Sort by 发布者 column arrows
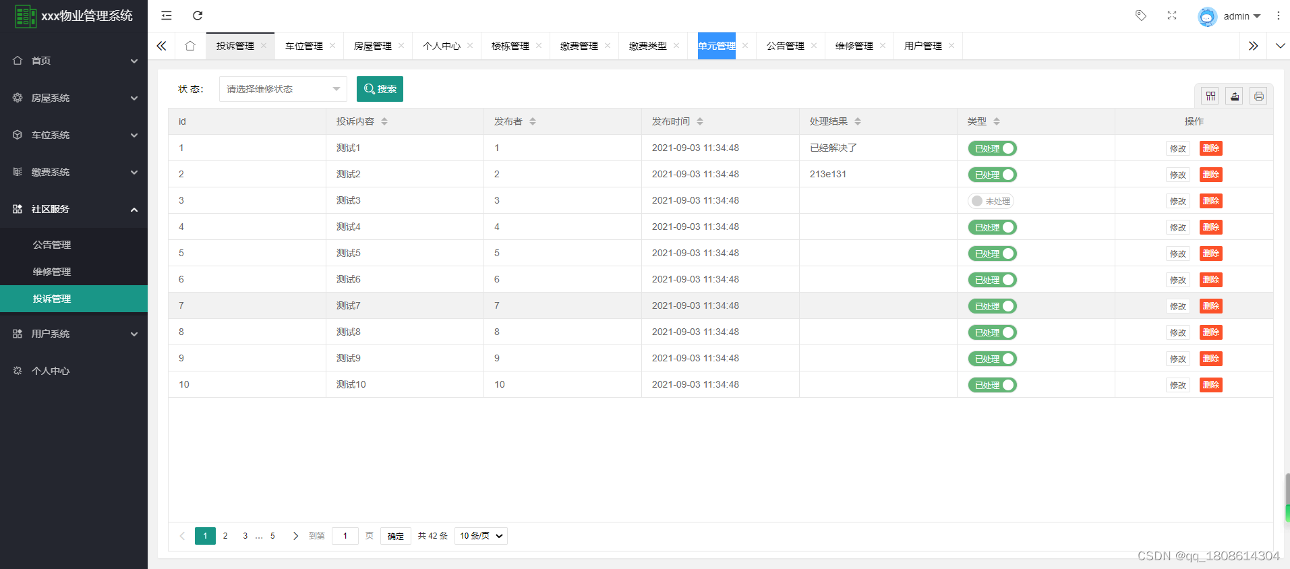Image resolution: width=1290 pixels, height=569 pixels. click(x=533, y=121)
